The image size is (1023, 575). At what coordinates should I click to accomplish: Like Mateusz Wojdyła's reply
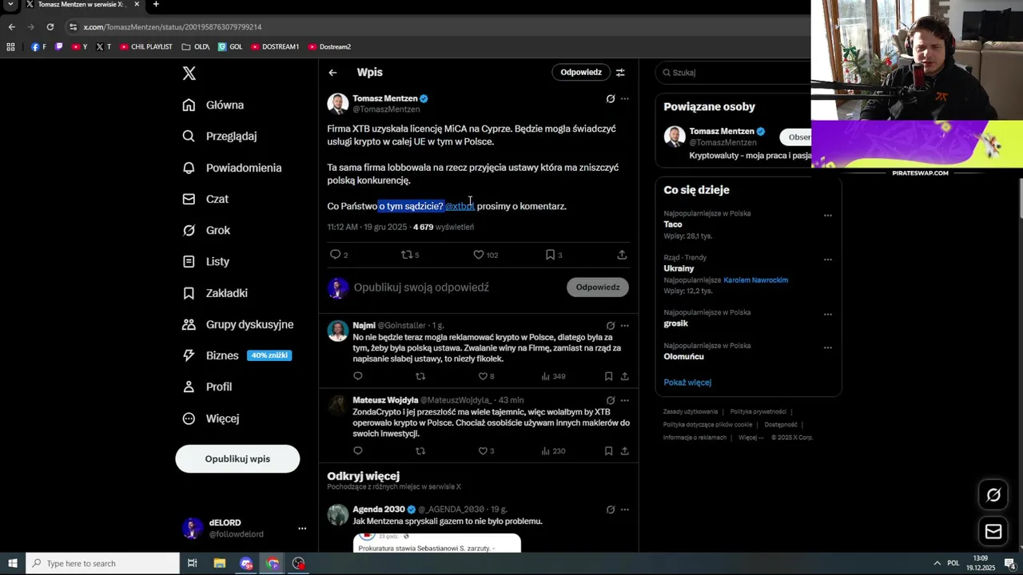486,451
